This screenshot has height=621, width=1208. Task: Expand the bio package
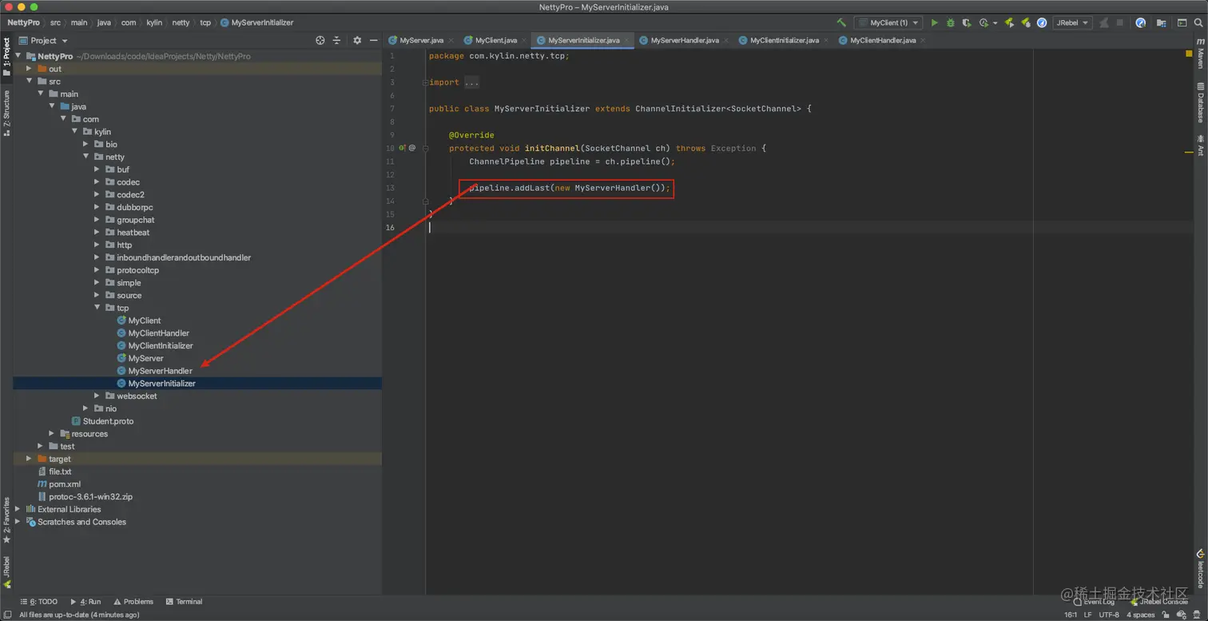point(85,145)
